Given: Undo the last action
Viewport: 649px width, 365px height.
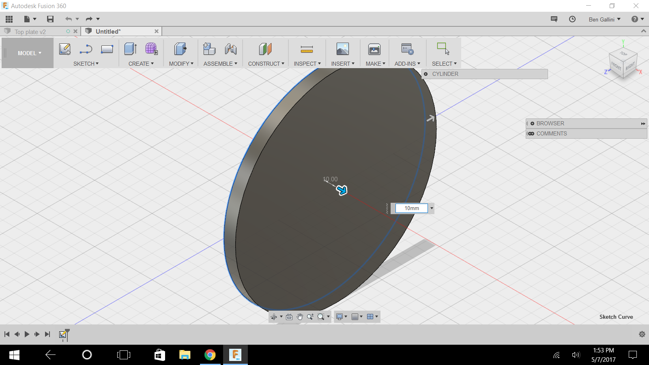Looking at the screenshot, I should pyautogui.click(x=69, y=19).
